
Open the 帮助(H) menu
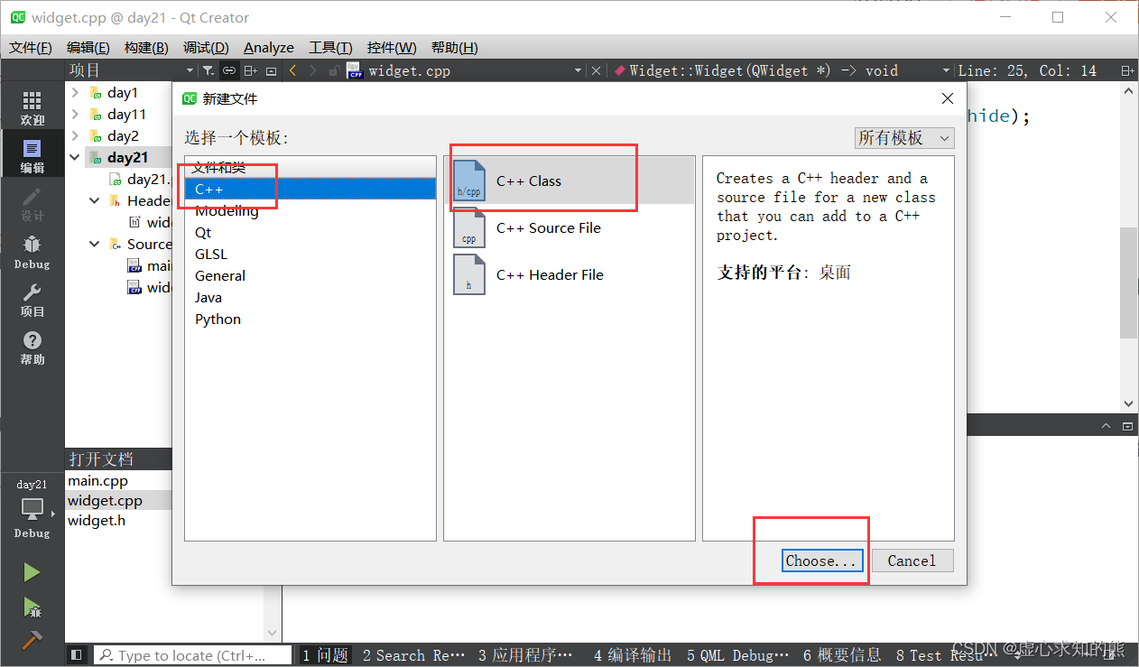tap(454, 47)
